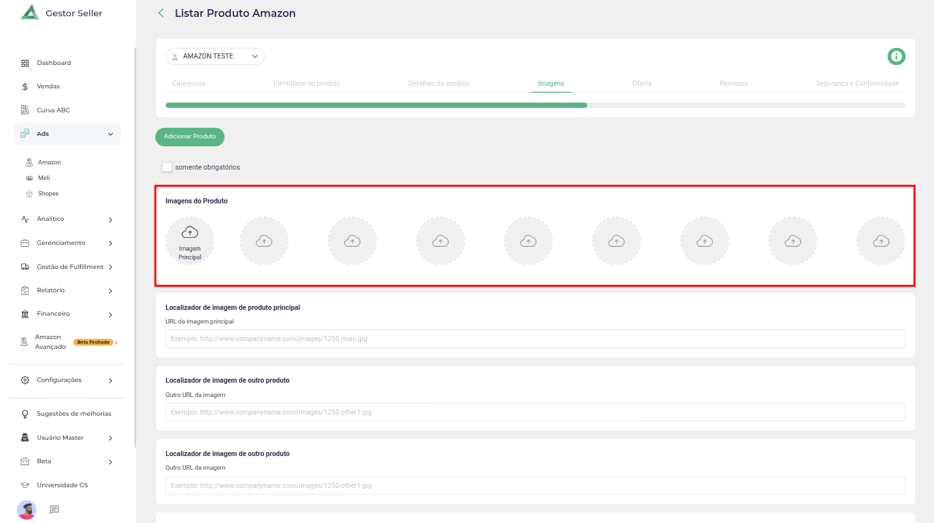Image resolution: width=934 pixels, height=523 pixels.
Task: Click the back arrow beside Listar Produto Amazon
Action: (x=161, y=13)
